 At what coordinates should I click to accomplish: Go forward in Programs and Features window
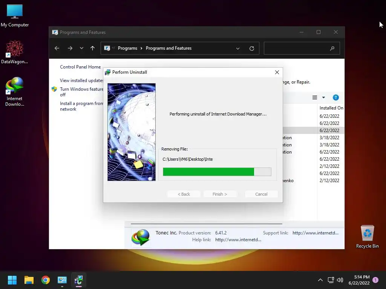(x=70, y=48)
